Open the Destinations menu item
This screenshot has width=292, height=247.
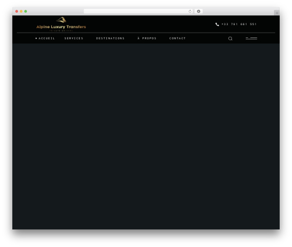click(x=110, y=39)
